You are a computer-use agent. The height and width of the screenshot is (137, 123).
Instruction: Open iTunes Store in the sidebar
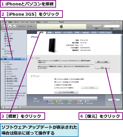9,51
